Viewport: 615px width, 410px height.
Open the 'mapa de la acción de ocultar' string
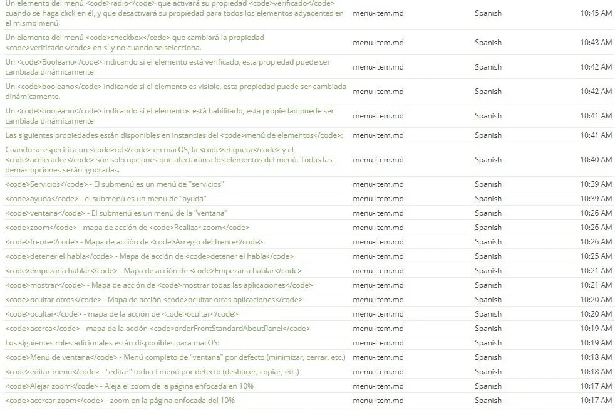point(121,314)
